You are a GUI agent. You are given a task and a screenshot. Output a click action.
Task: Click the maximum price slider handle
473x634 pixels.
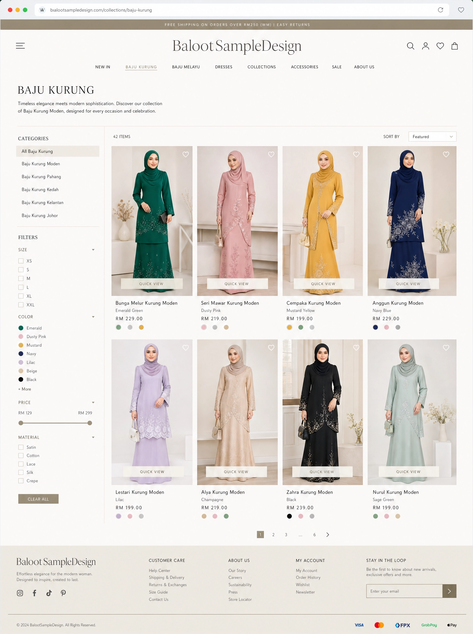click(x=90, y=423)
